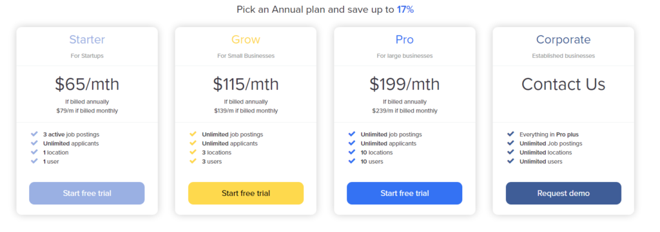660x232 pixels.
Task: Start free trial for the Grow plan
Action: 246,193
